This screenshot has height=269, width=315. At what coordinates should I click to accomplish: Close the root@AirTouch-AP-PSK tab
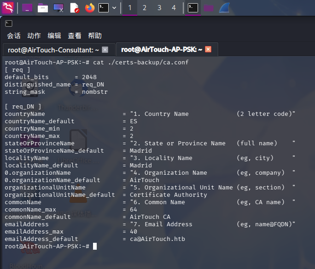pyautogui.click(x=208, y=49)
